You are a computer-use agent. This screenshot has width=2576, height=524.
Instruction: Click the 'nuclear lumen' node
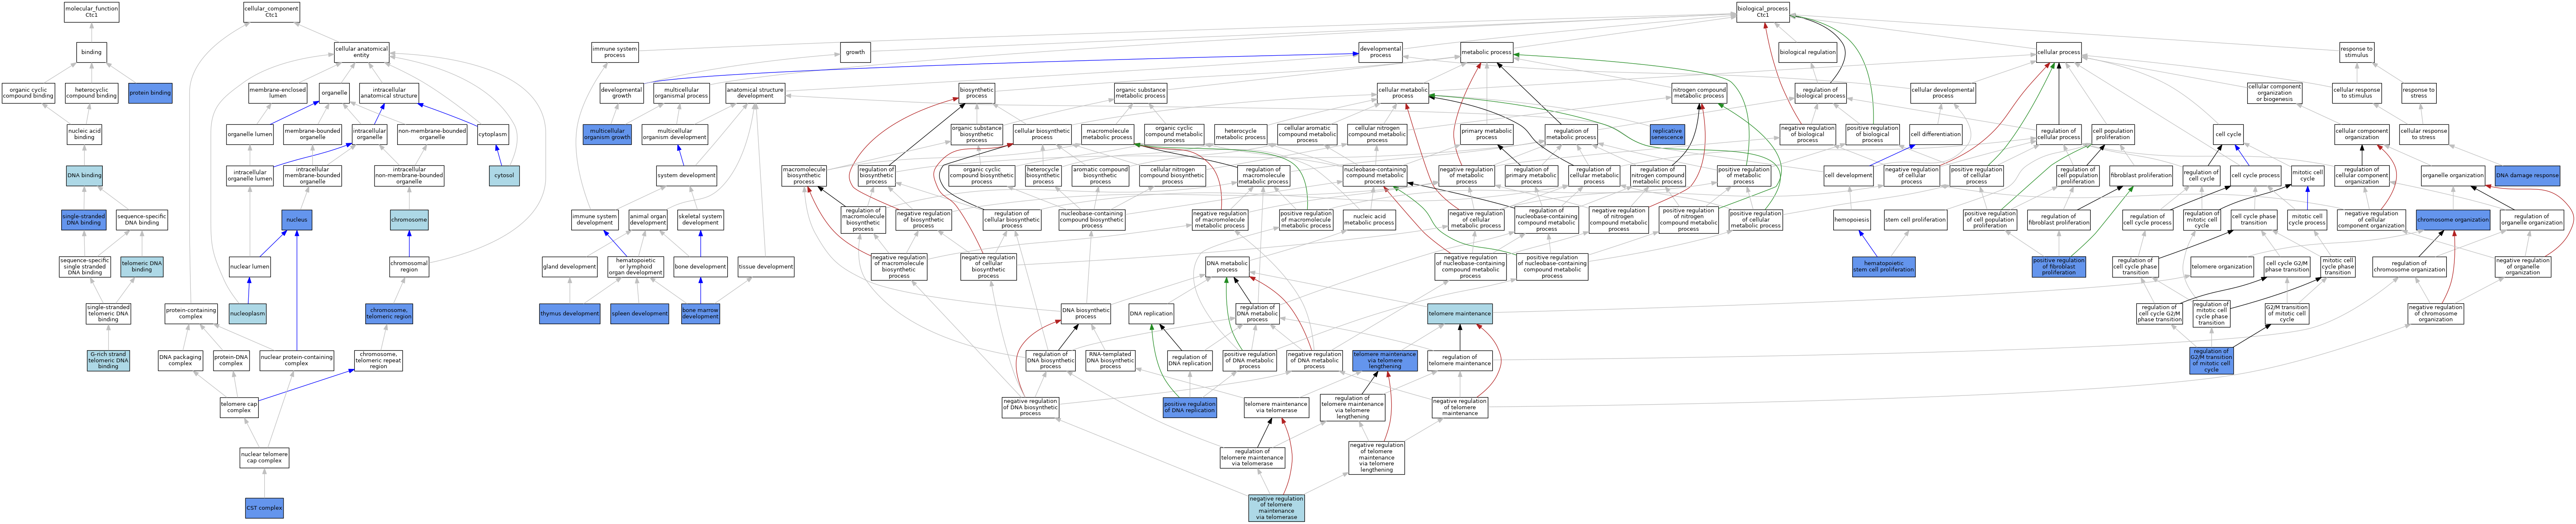[x=249, y=266]
